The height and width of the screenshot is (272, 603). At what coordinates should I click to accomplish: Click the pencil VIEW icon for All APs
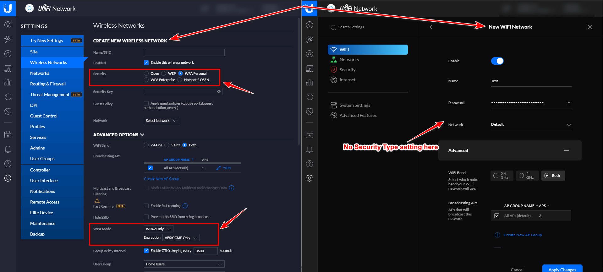[x=219, y=168]
